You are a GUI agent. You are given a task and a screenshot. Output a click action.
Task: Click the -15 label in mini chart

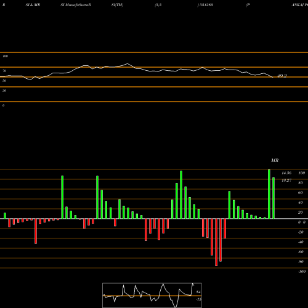tap(198, 299)
